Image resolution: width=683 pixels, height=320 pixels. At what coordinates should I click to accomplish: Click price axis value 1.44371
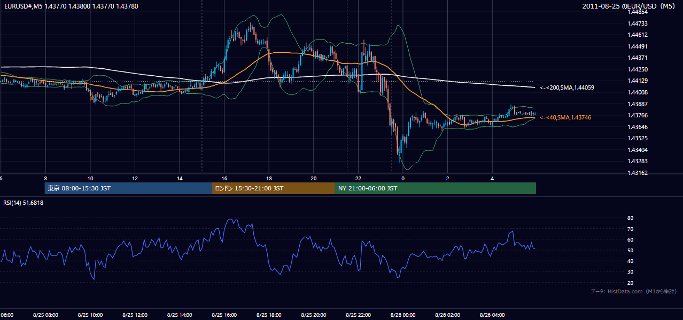point(638,58)
